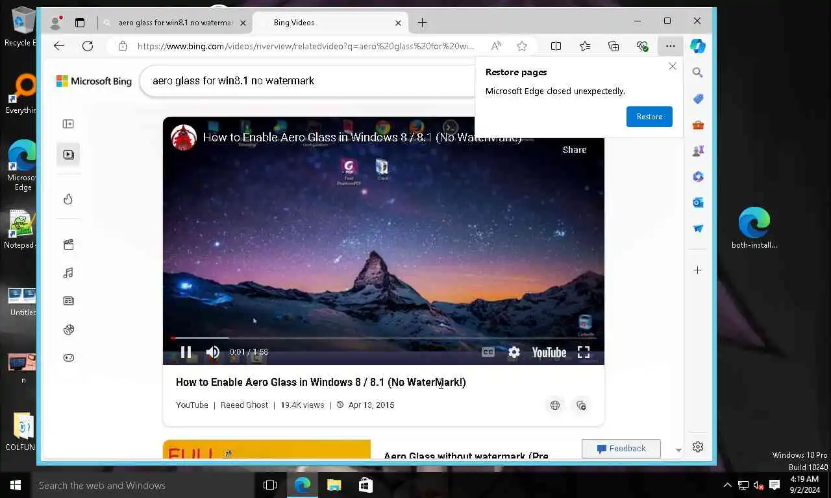Open sidebar settings gear icon

698,447
